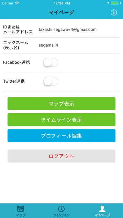The image size is (123, 218).
Task: Open the map tab icon
Action: (x=20, y=209)
